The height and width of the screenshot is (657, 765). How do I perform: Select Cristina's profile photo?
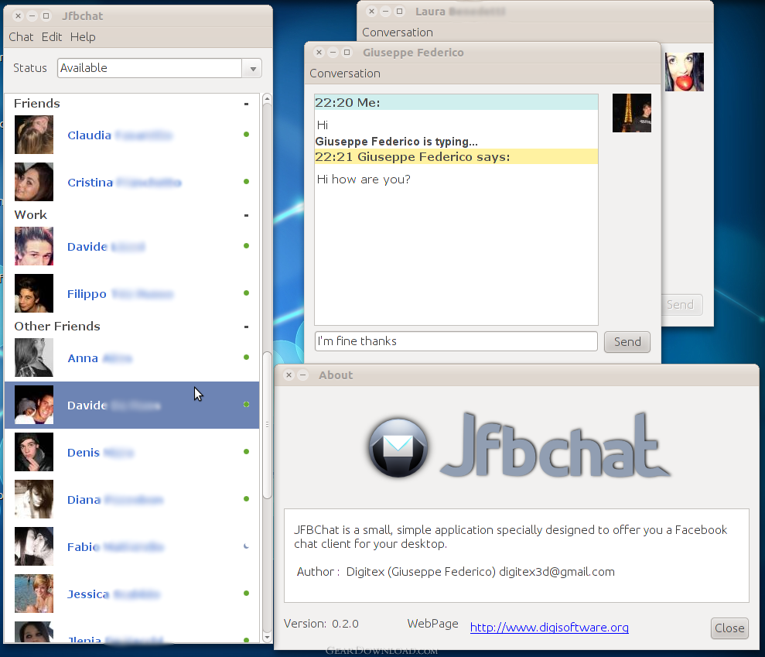[34, 182]
